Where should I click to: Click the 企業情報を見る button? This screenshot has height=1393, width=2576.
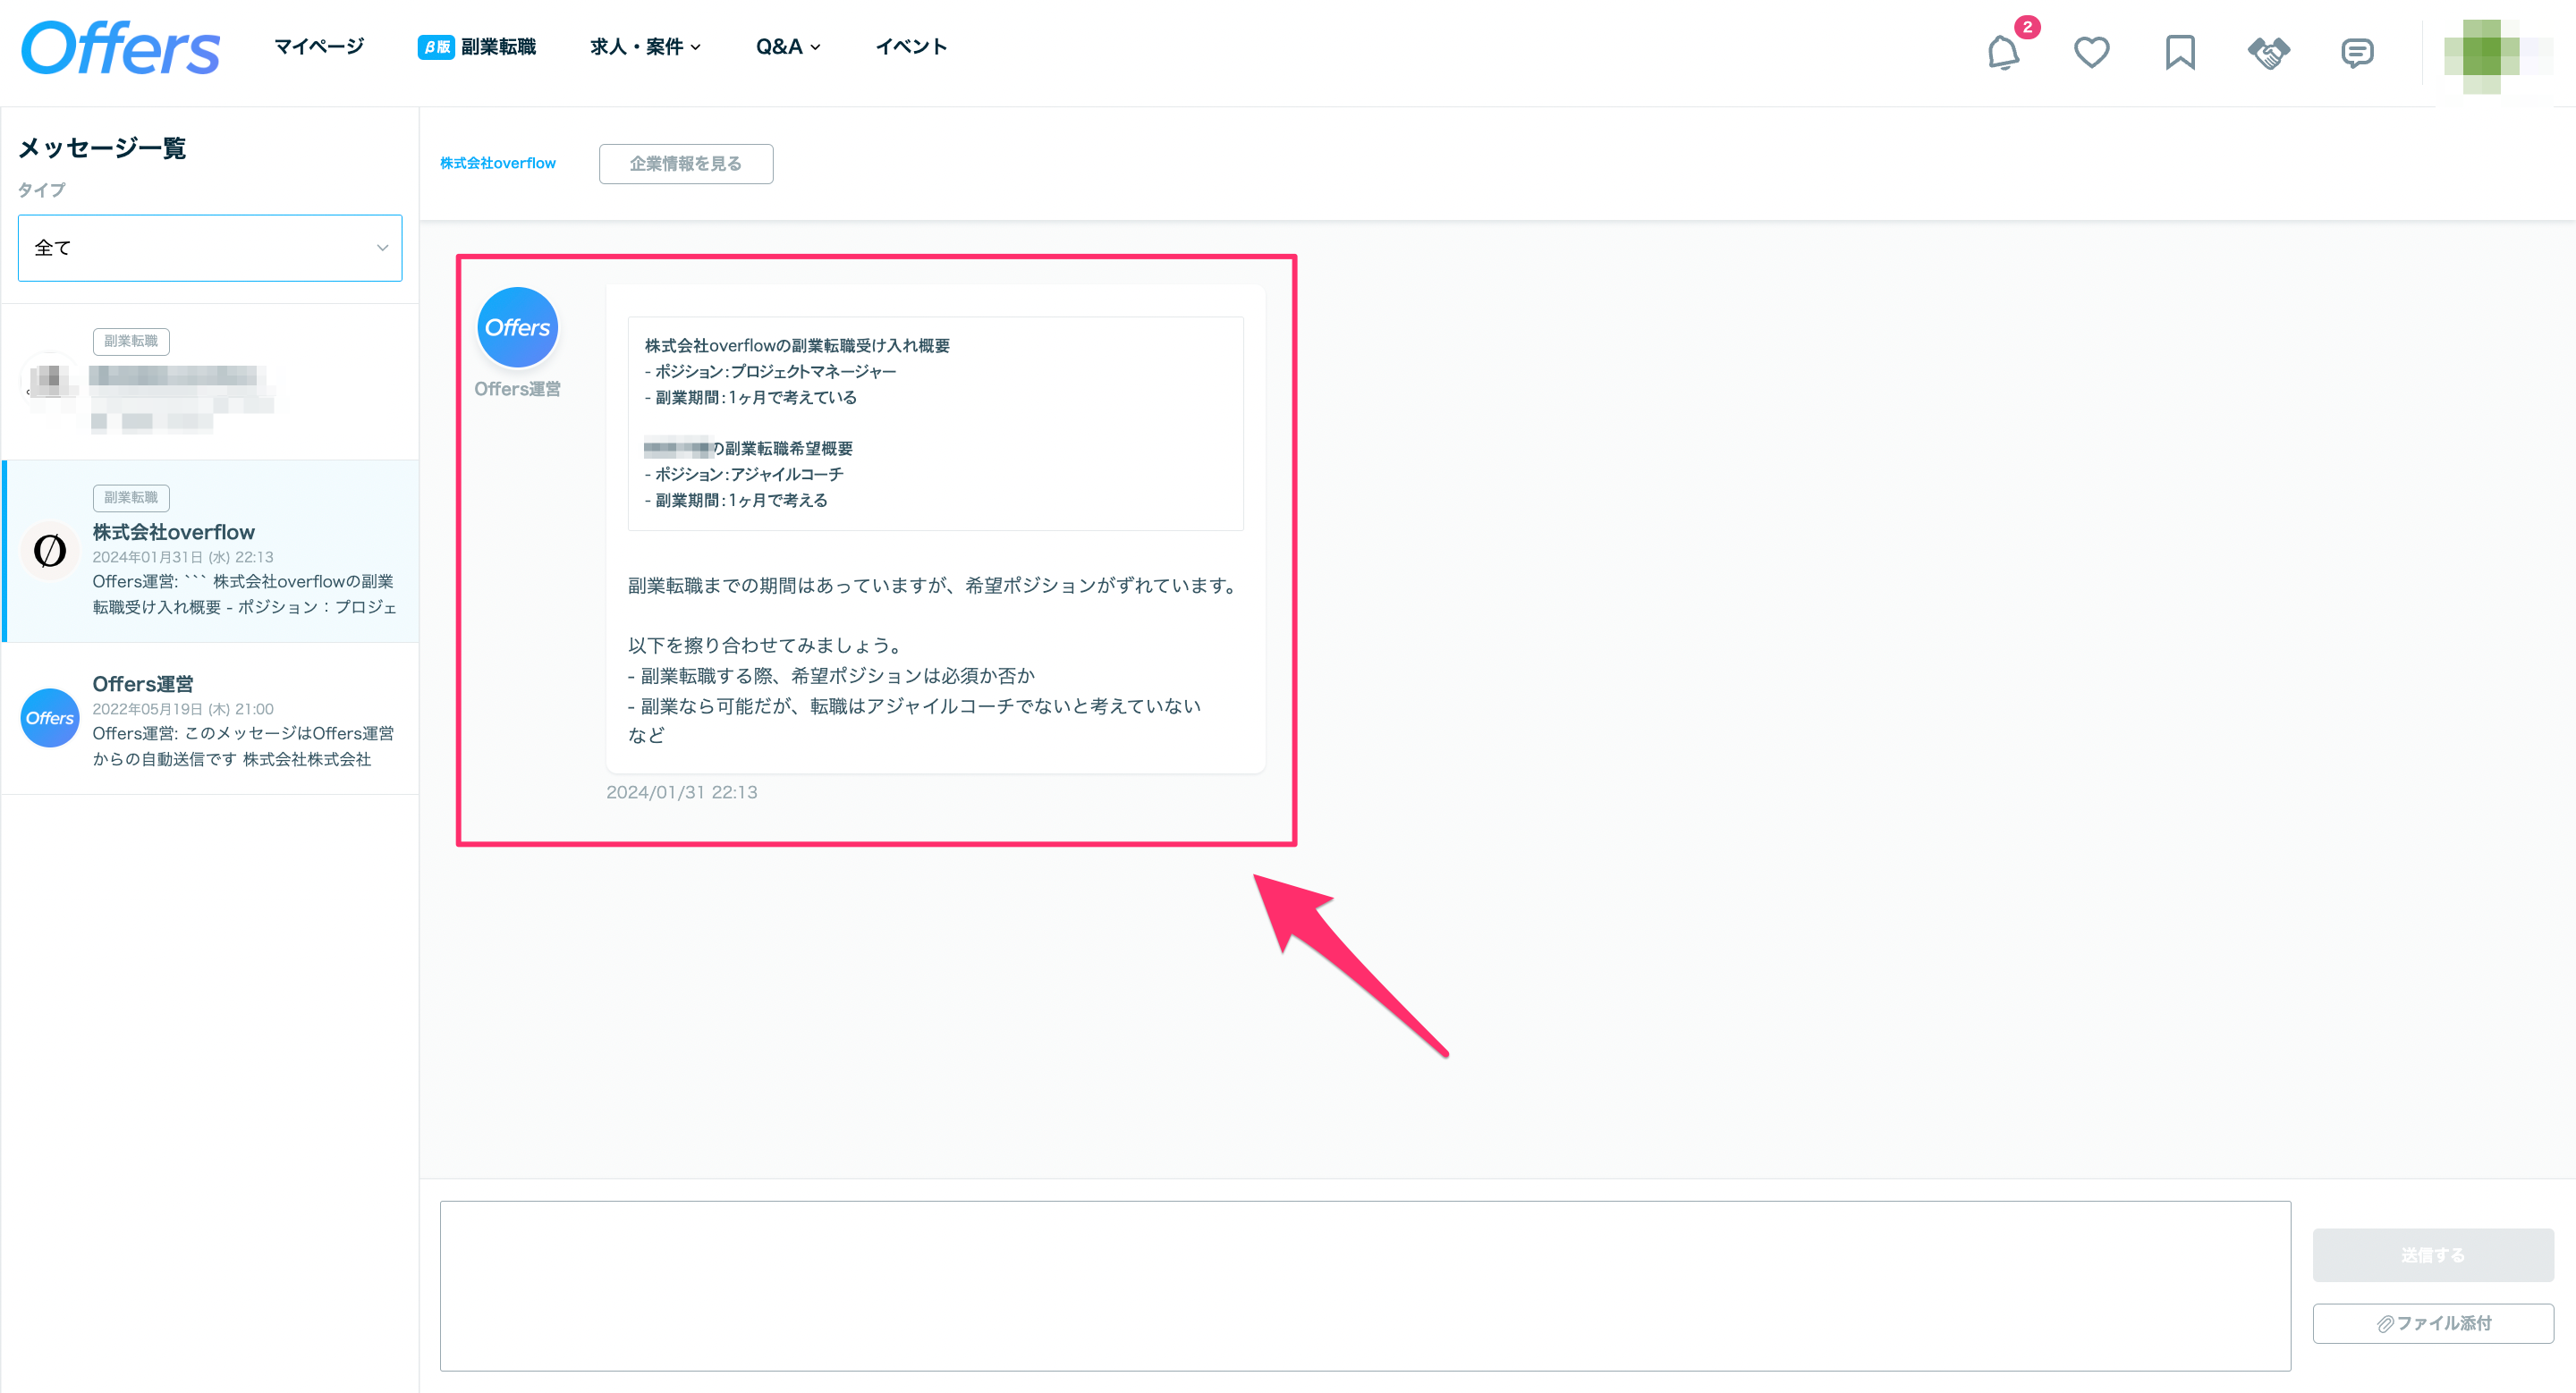click(x=686, y=163)
